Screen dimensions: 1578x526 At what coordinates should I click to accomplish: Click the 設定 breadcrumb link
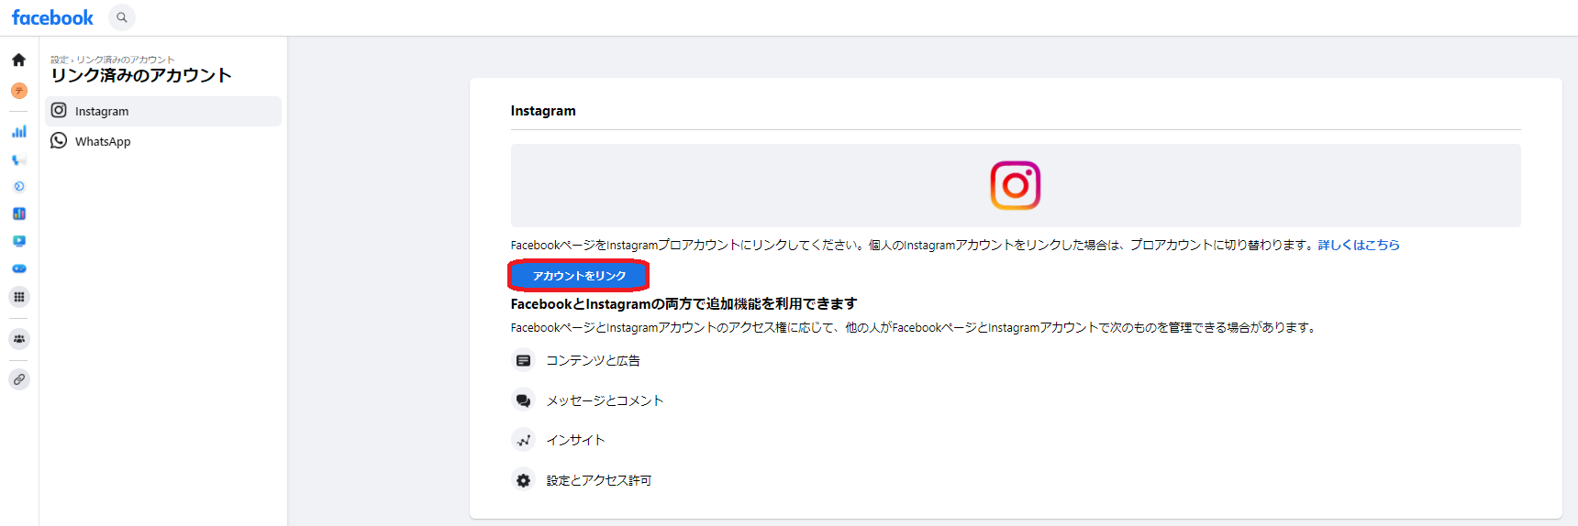[x=59, y=60]
